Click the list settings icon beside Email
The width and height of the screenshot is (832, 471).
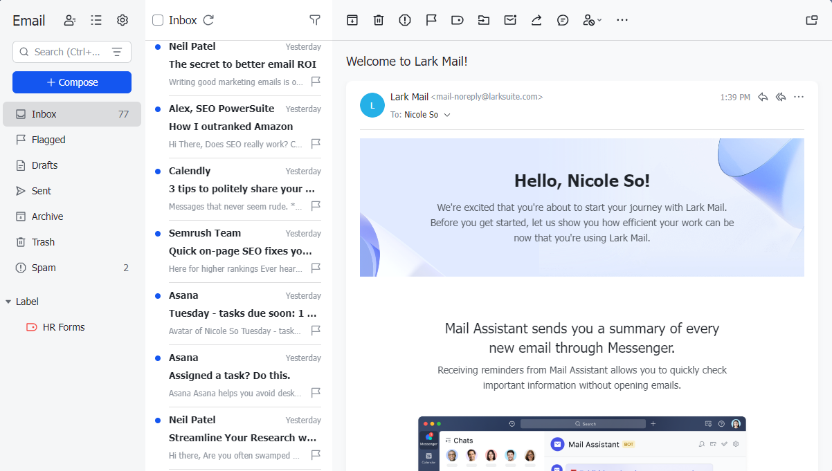coord(96,20)
